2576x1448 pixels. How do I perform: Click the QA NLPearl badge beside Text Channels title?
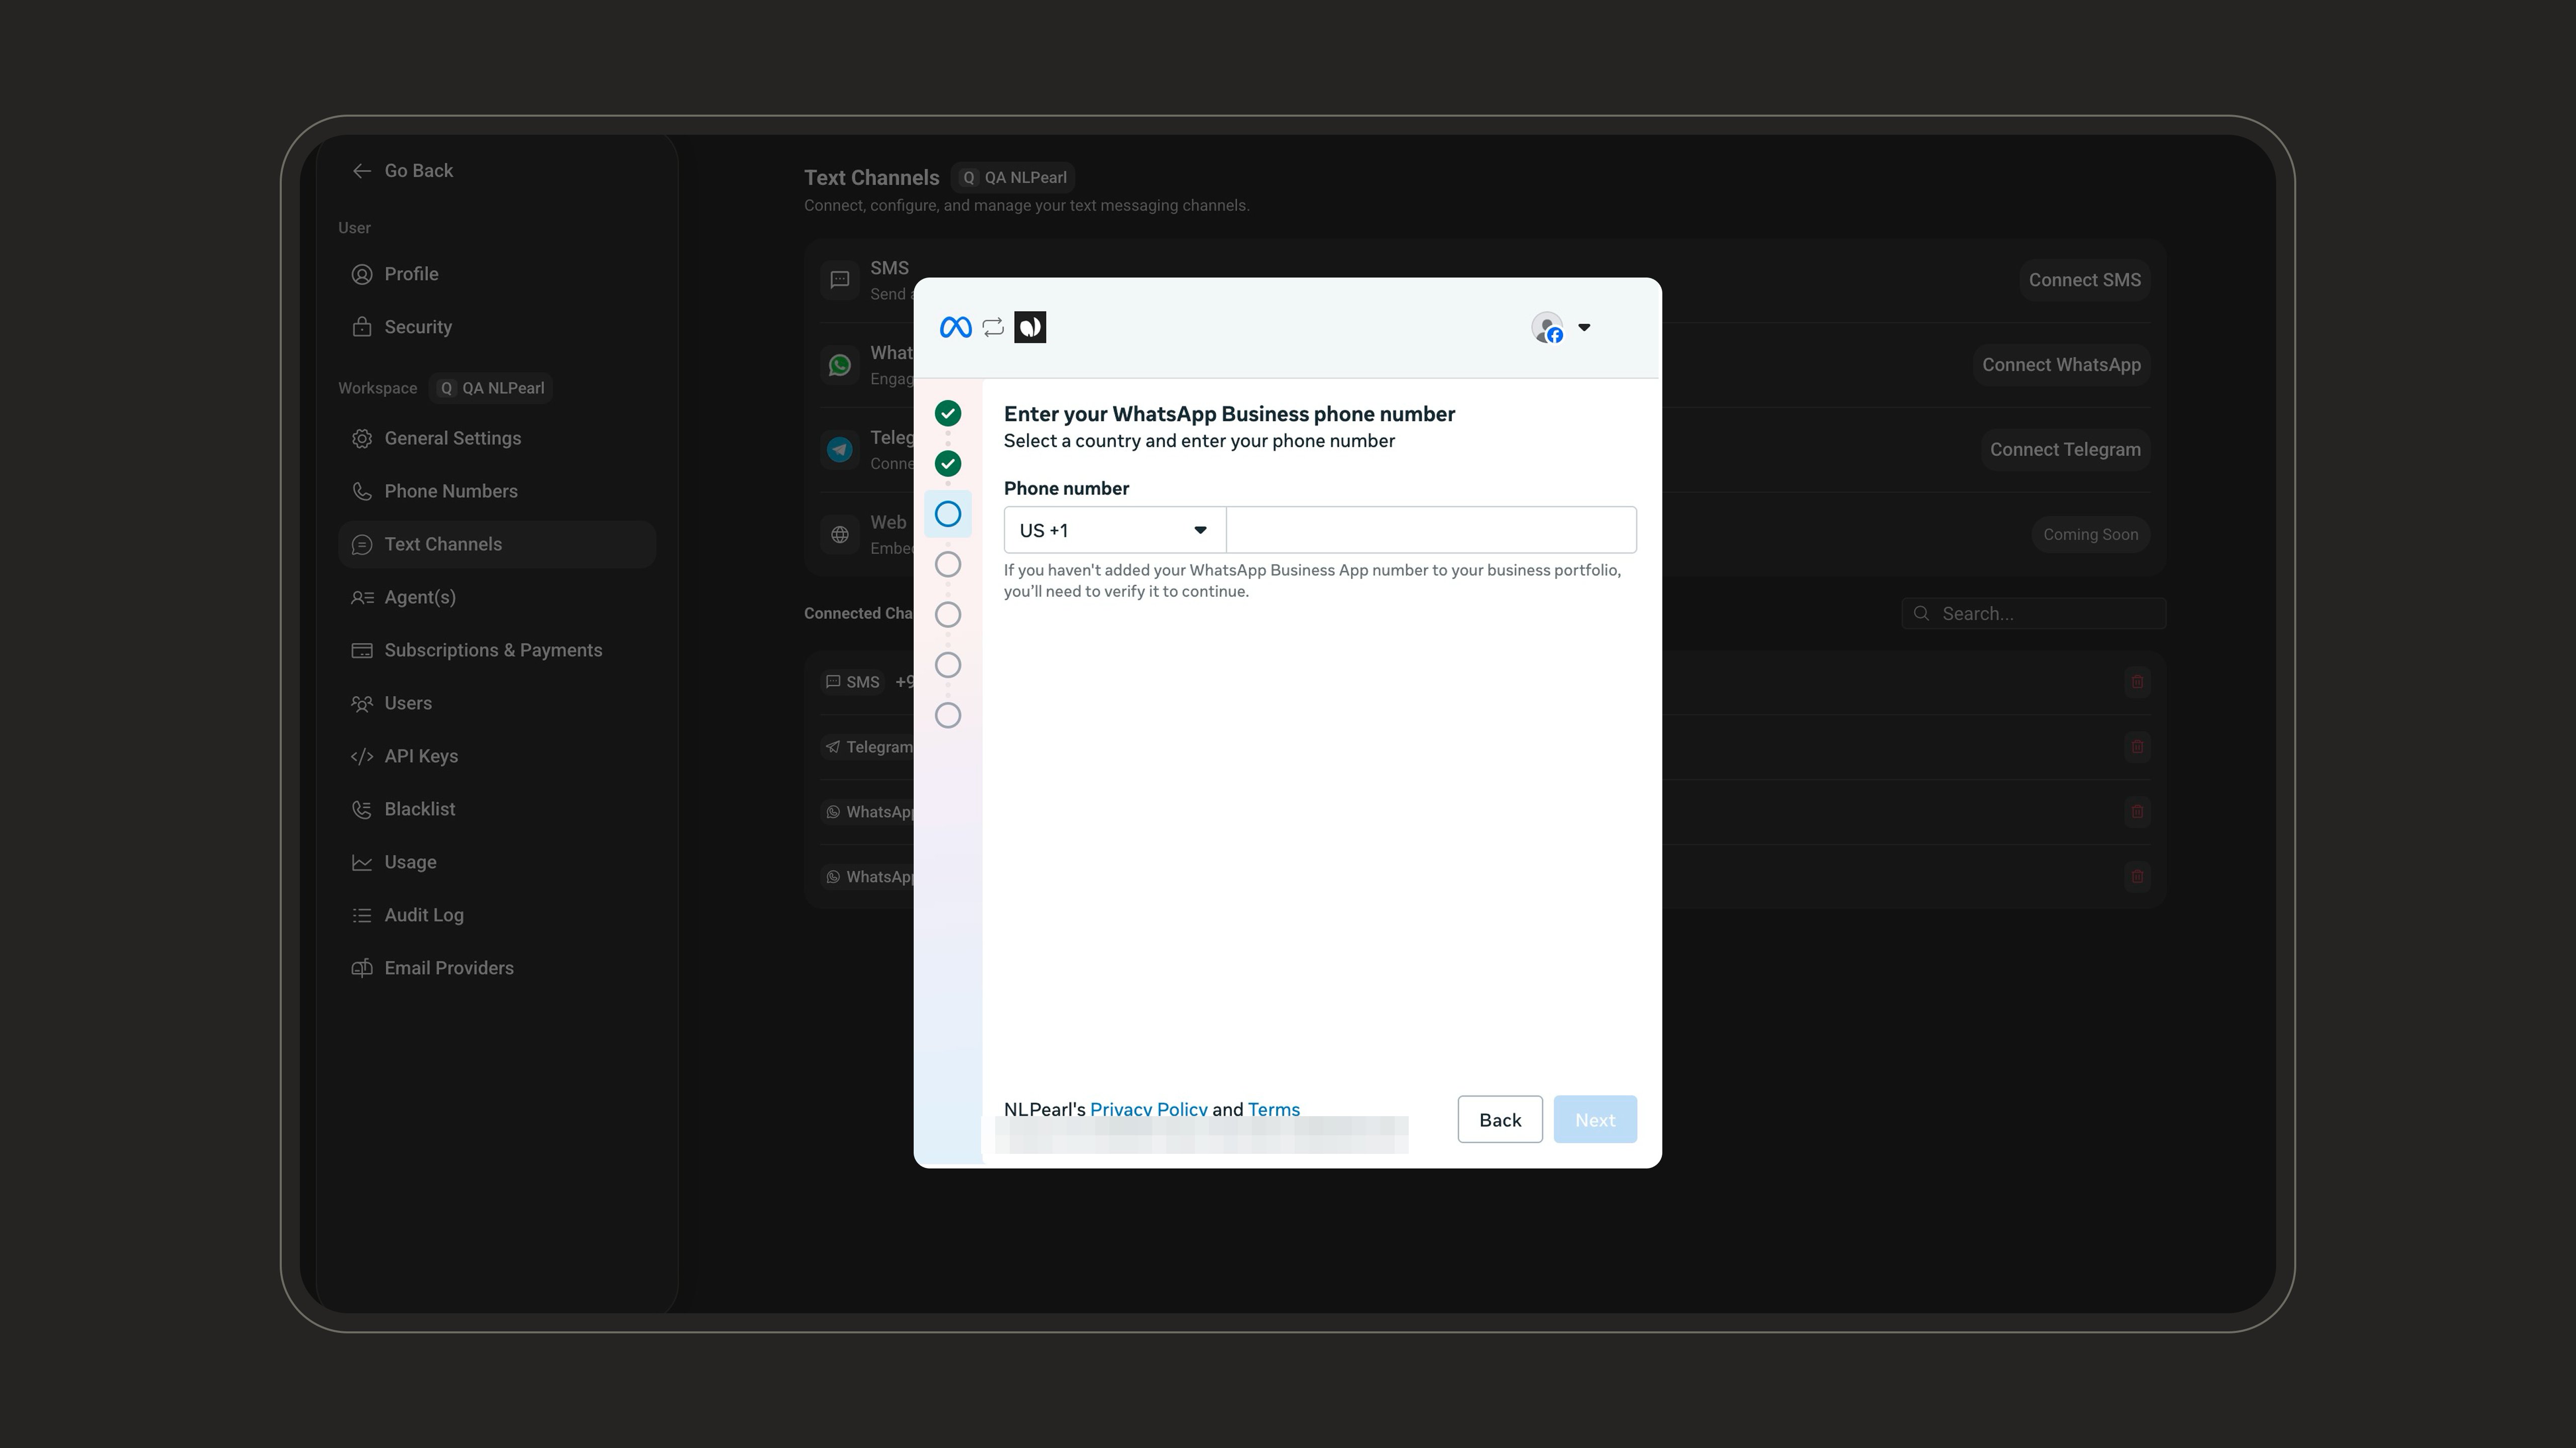point(1013,177)
